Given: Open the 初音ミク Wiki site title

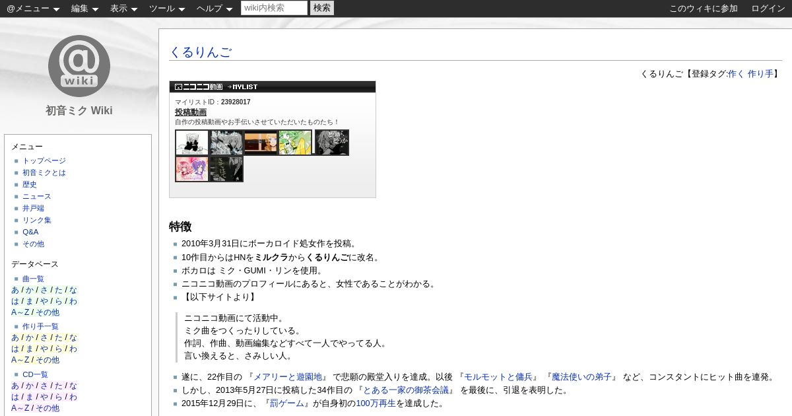Looking at the screenshot, I should (x=79, y=110).
